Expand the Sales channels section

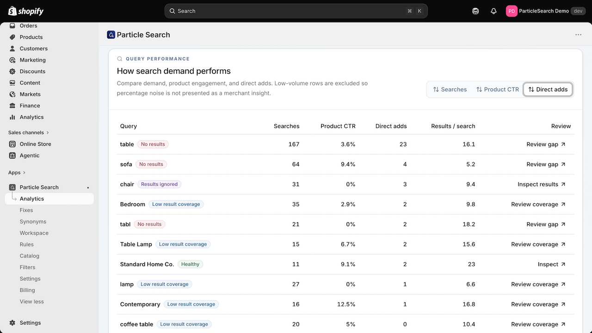[29, 133]
